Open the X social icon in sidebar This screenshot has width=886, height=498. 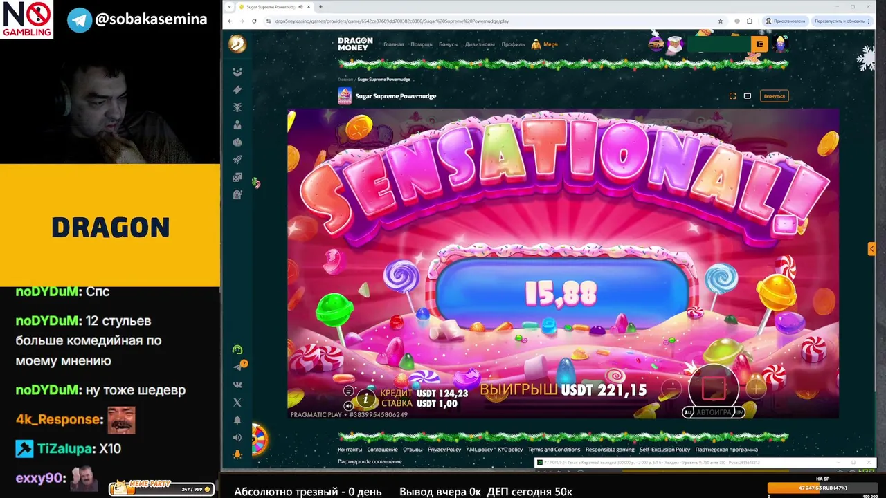point(237,402)
